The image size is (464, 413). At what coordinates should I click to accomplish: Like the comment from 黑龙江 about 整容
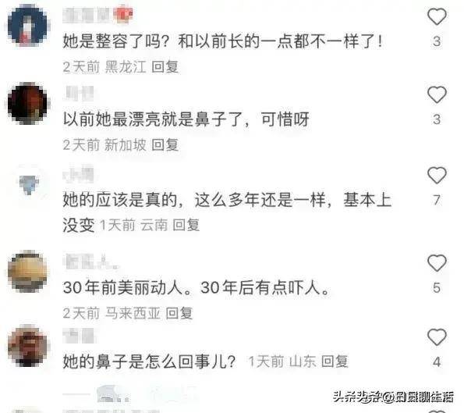[x=437, y=16]
